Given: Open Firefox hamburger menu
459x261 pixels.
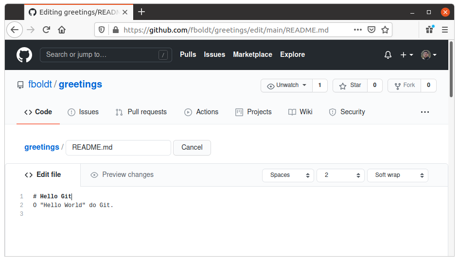Looking at the screenshot, I should pos(444,30).
